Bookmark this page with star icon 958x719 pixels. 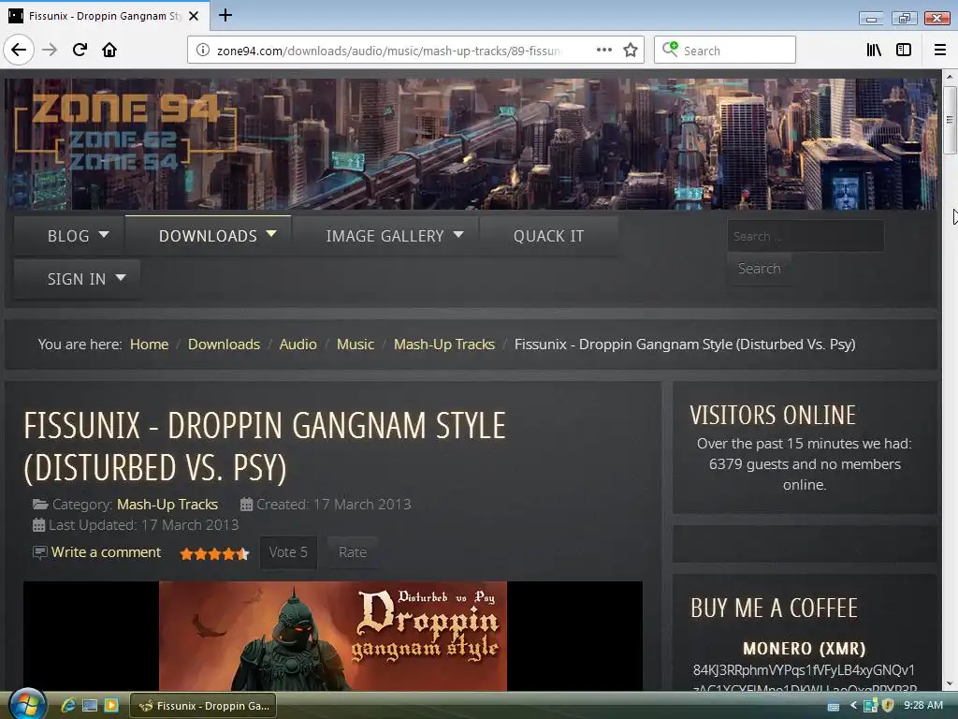631,51
